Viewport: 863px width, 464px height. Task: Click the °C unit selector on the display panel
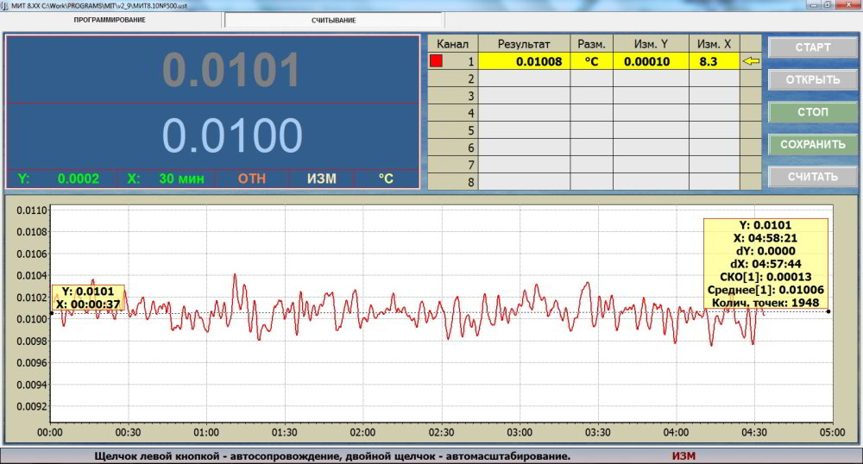[x=385, y=179]
